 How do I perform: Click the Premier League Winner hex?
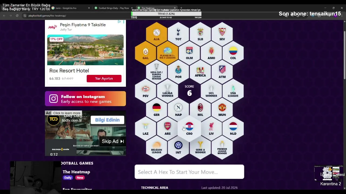click(222, 147)
